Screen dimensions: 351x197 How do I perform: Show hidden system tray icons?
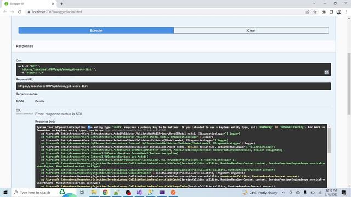tap(284, 193)
